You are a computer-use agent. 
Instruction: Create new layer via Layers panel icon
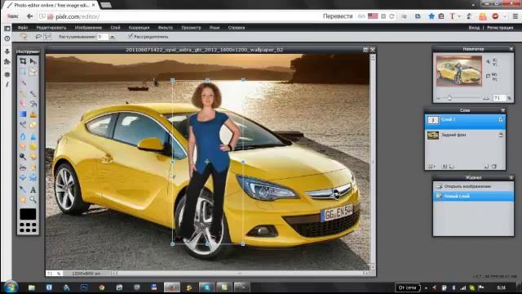click(x=486, y=166)
